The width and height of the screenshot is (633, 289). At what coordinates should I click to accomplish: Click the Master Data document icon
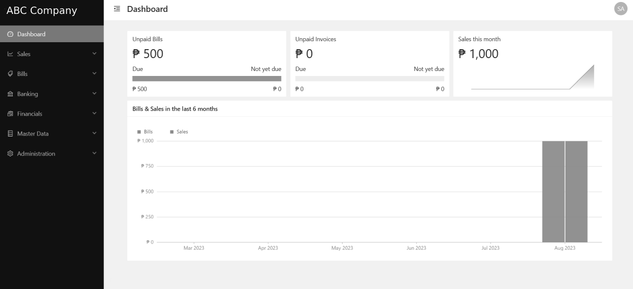pos(10,134)
